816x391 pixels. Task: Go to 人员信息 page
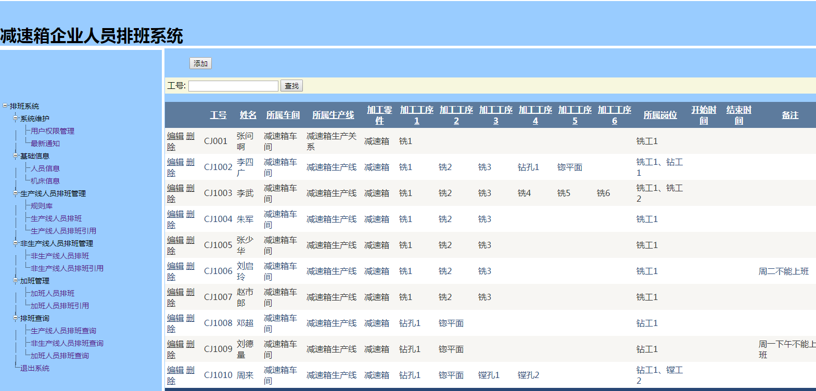coord(45,168)
